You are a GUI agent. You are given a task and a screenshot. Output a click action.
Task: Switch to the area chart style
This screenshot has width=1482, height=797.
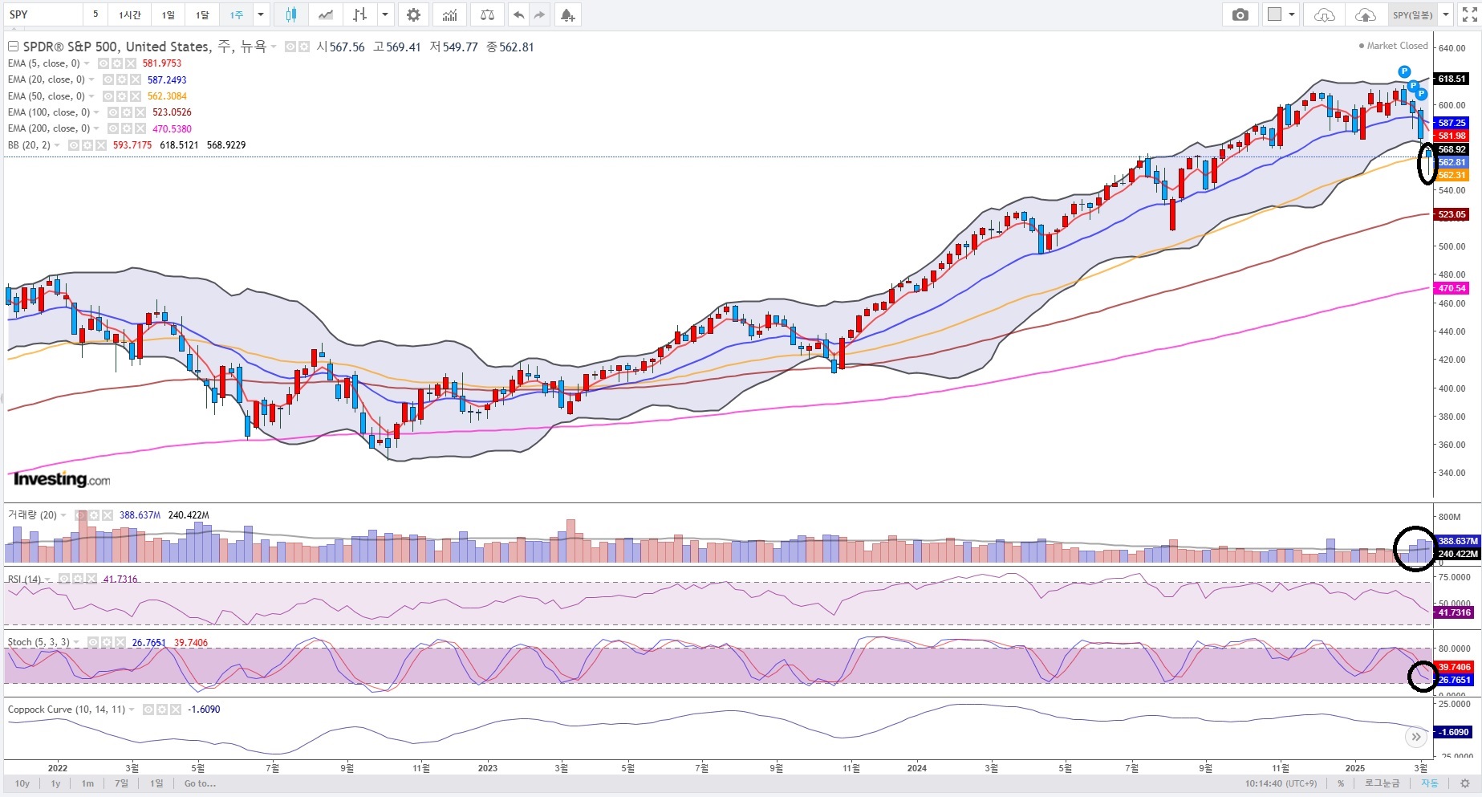(325, 14)
